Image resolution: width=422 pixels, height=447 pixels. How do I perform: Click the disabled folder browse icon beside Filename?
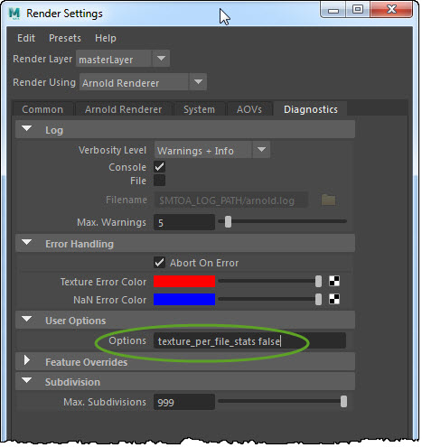coord(328,200)
